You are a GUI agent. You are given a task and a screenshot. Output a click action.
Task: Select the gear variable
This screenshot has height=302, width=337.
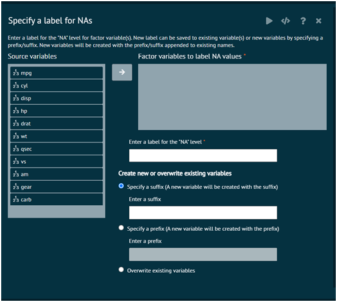[57, 187]
